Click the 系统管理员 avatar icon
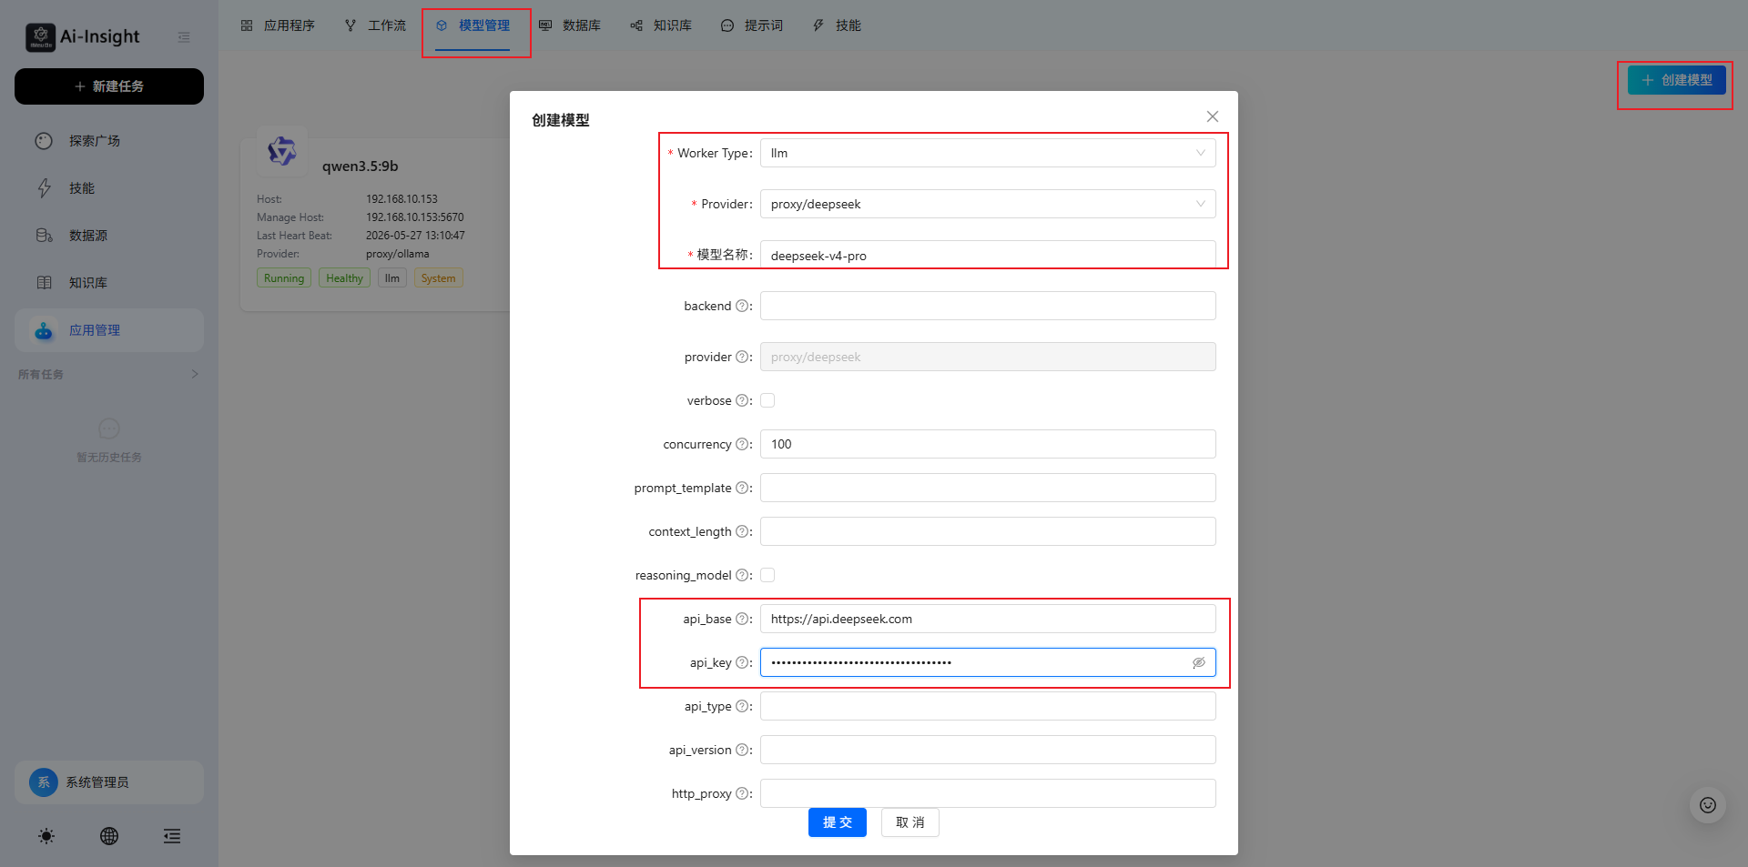This screenshot has width=1748, height=867. (44, 782)
